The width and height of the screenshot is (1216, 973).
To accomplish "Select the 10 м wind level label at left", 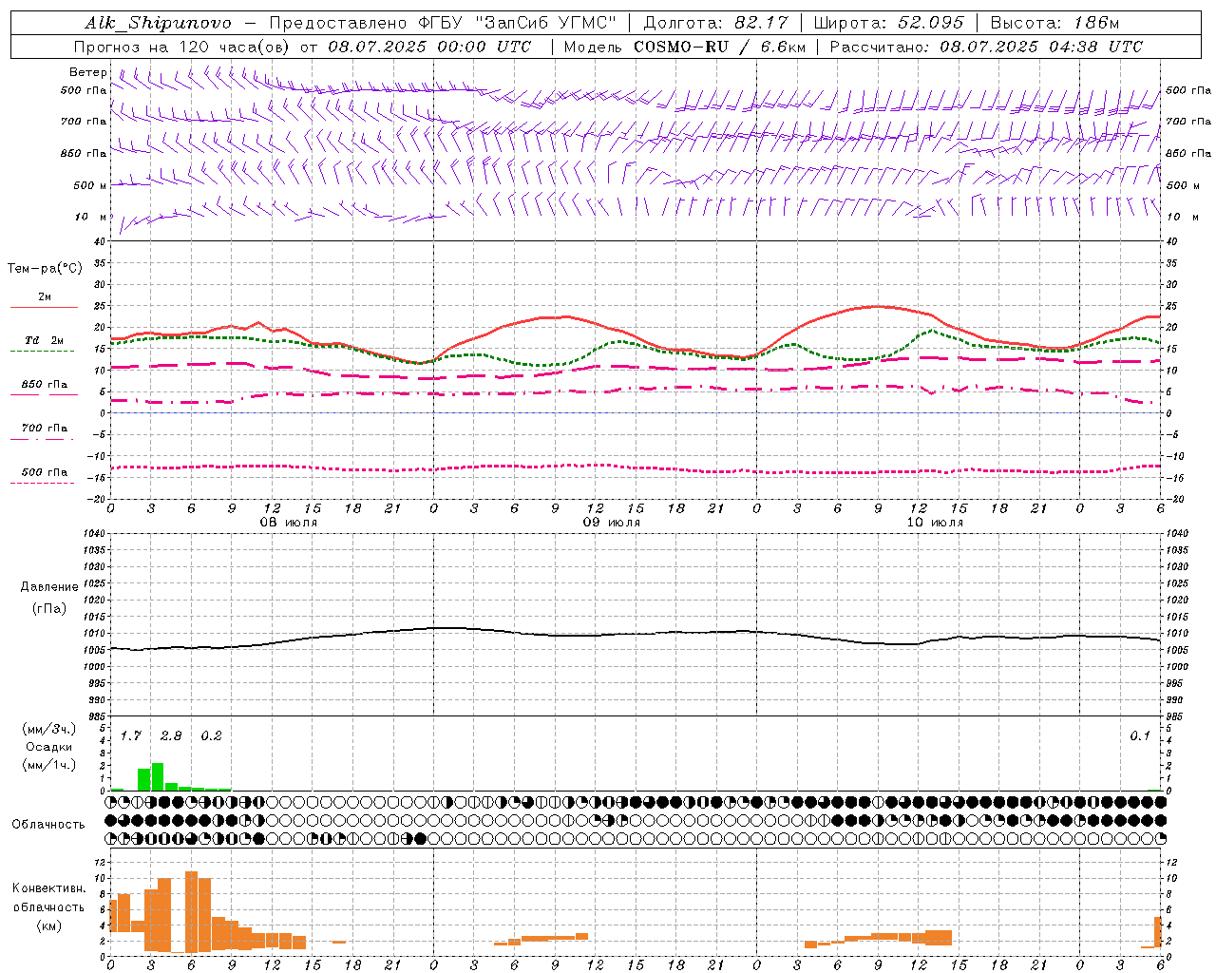I will [x=91, y=217].
